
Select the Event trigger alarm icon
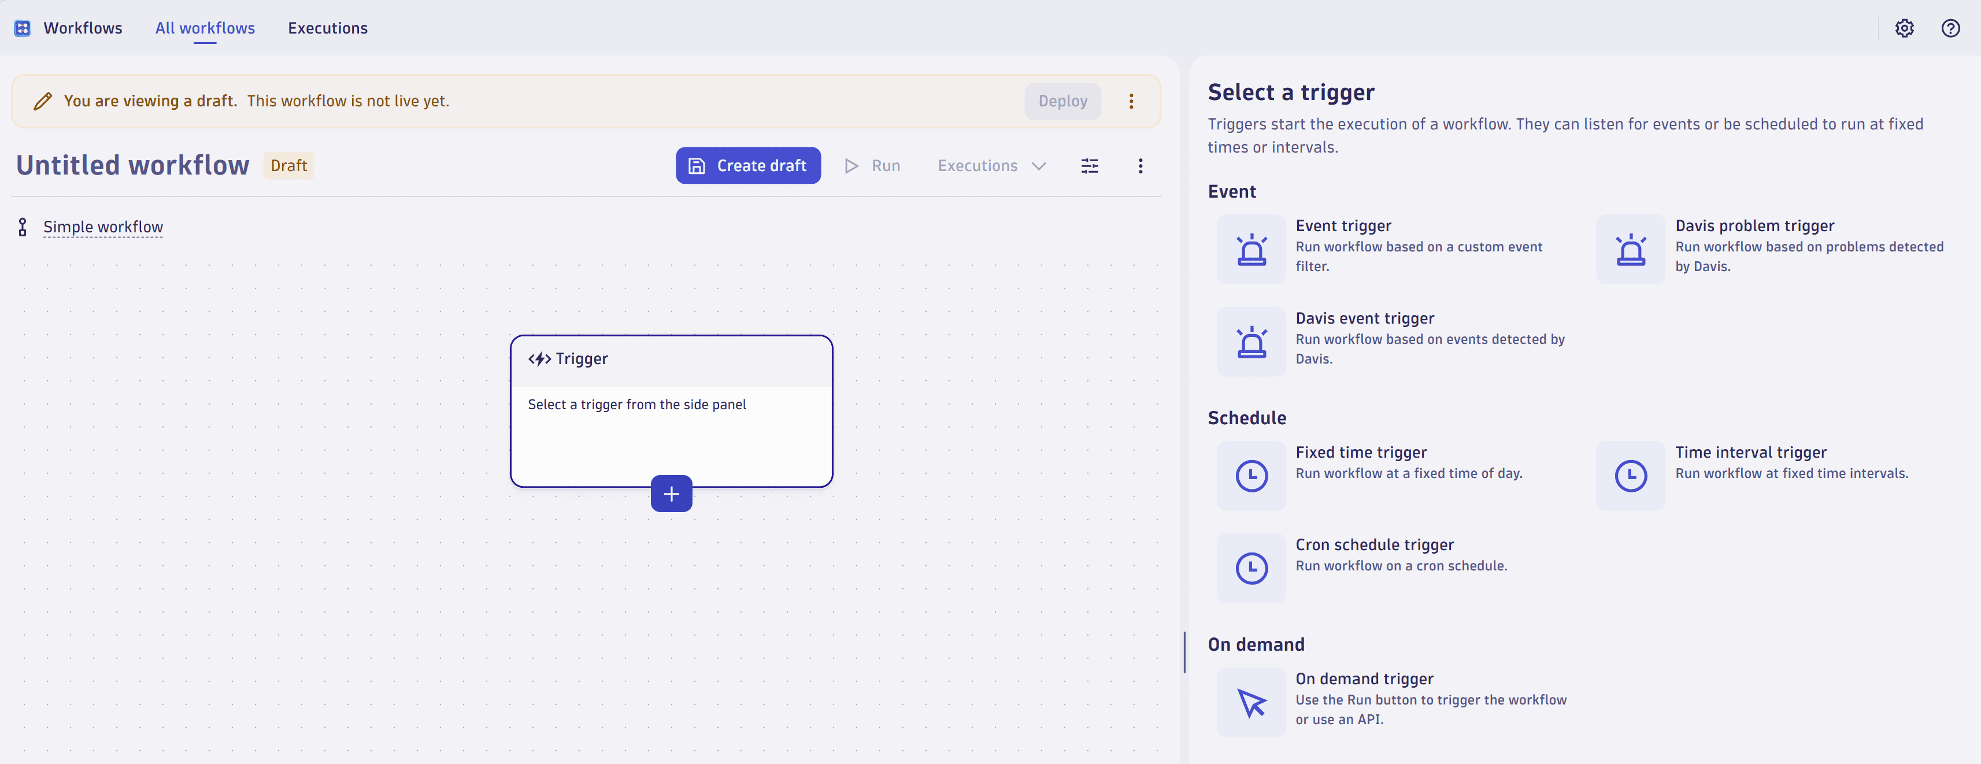point(1251,250)
